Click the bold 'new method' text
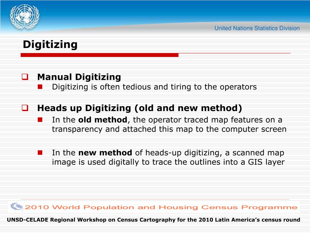The width and height of the screenshot is (310, 233). [x=105, y=153]
